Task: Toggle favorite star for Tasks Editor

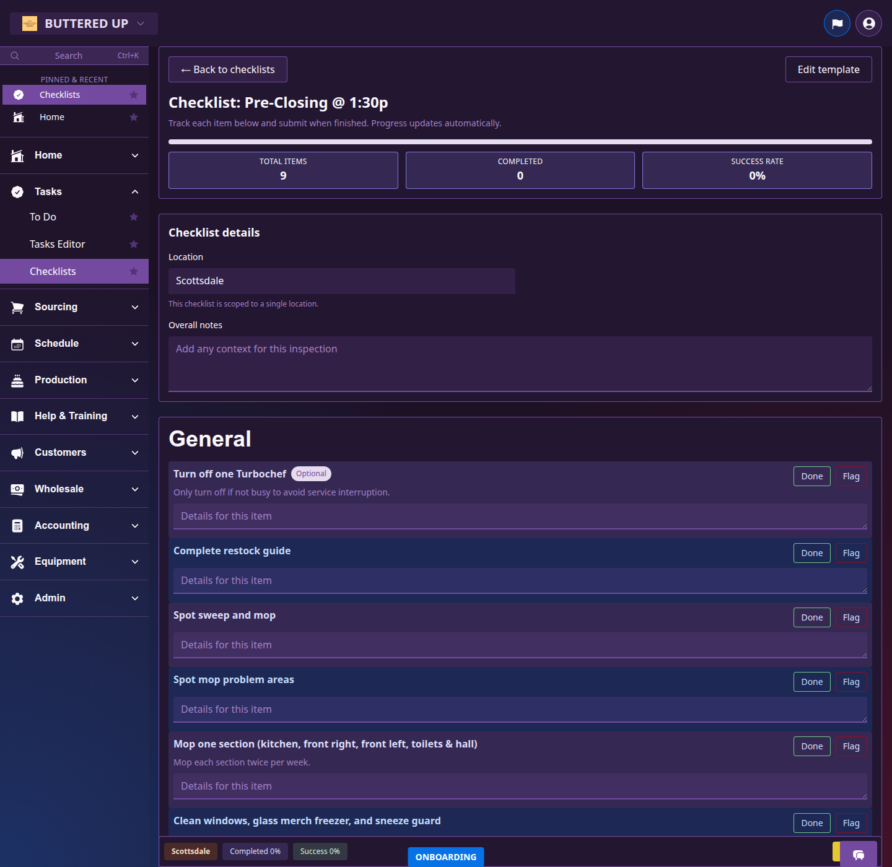Action: [134, 244]
